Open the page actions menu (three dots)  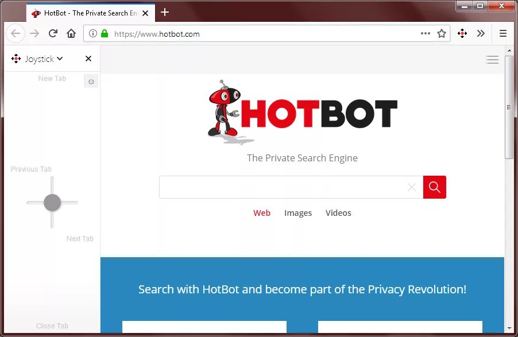(x=425, y=33)
